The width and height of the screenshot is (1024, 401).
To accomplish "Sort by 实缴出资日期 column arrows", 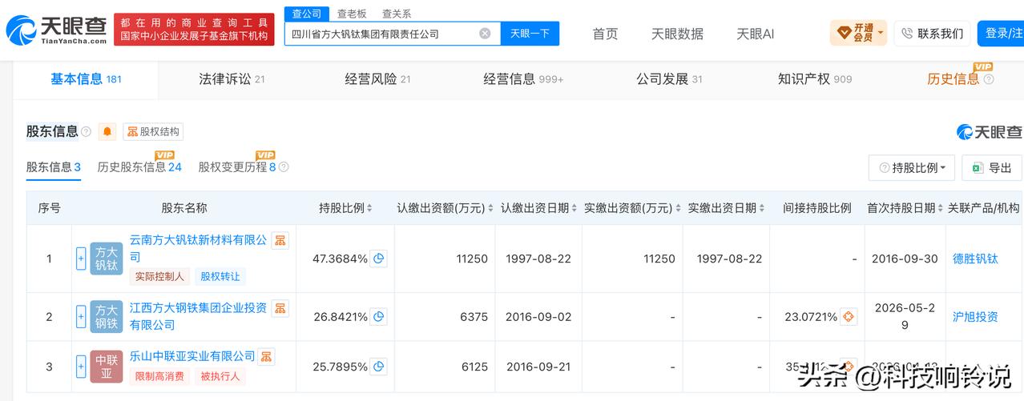I will (762, 208).
